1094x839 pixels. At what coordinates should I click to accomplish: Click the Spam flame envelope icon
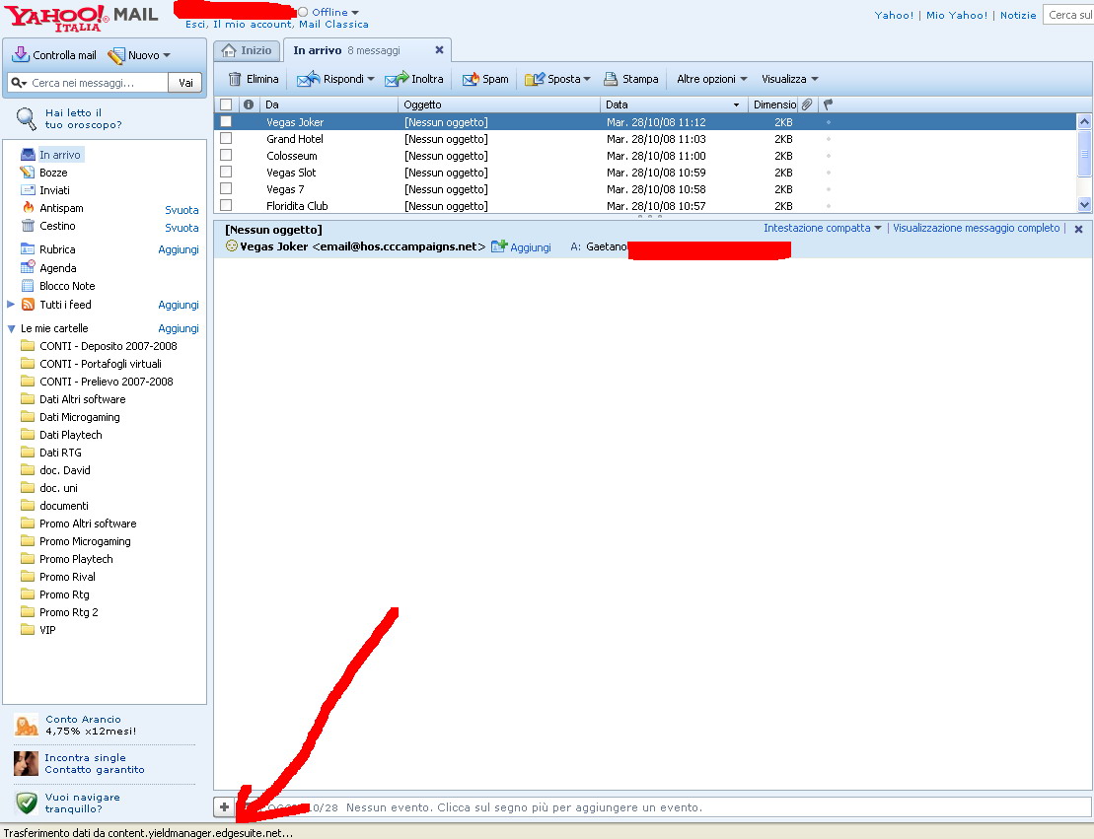click(x=471, y=79)
